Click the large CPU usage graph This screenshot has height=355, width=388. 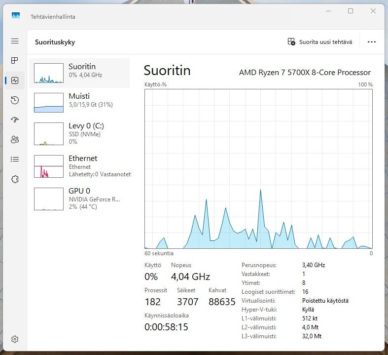(x=258, y=169)
